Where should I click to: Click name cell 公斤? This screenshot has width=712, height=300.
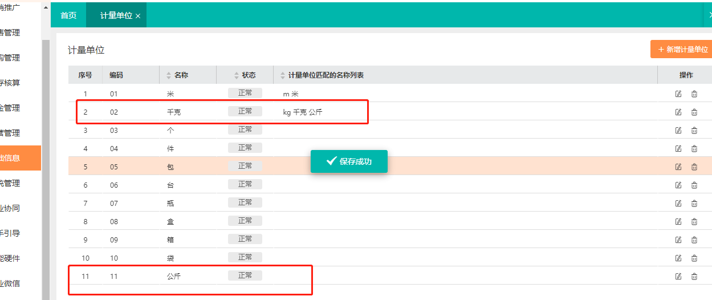(x=173, y=277)
